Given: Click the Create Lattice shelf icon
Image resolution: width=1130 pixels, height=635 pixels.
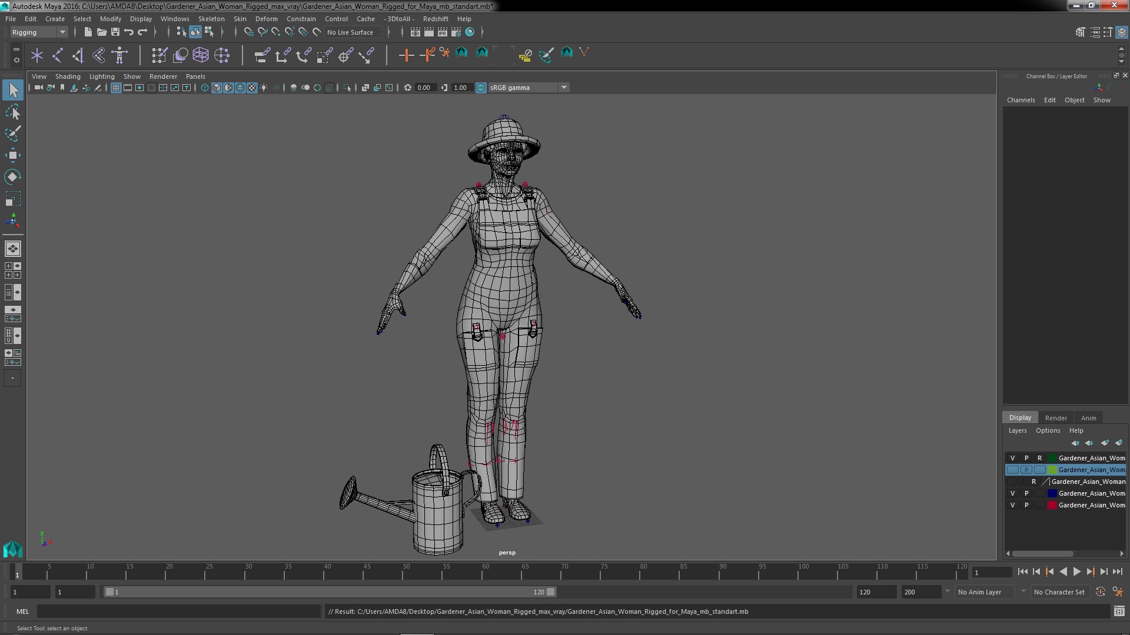Looking at the screenshot, I should pos(201,55).
